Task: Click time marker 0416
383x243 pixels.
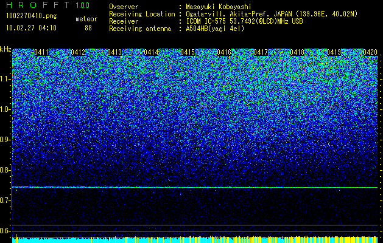Action: point(224,52)
